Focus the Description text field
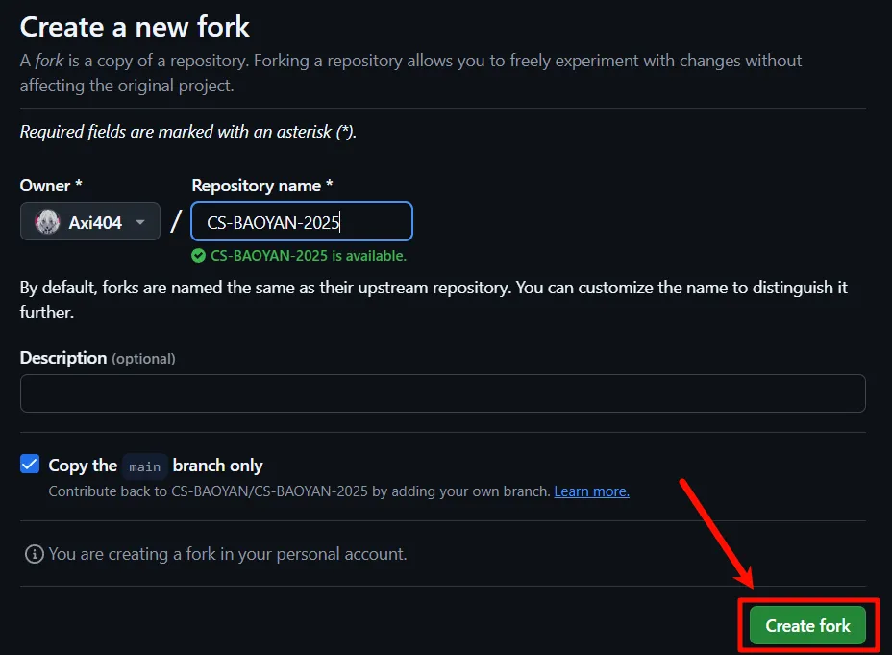The width and height of the screenshot is (892, 655). (442, 393)
